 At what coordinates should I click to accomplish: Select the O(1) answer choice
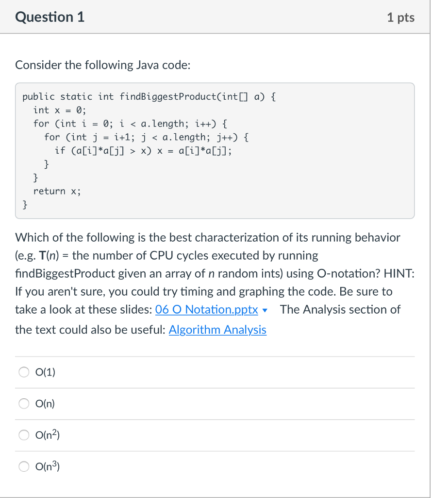point(23,372)
